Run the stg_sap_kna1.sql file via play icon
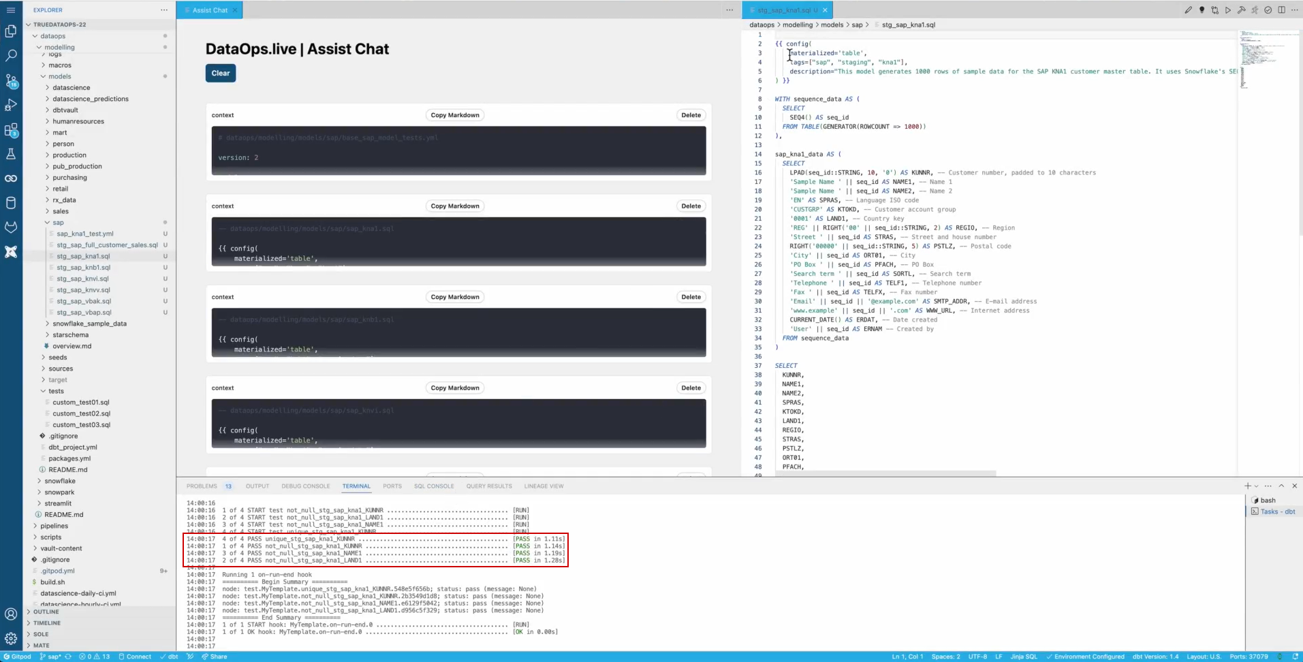The width and height of the screenshot is (1303, 662). click(x=1228, y=10)
